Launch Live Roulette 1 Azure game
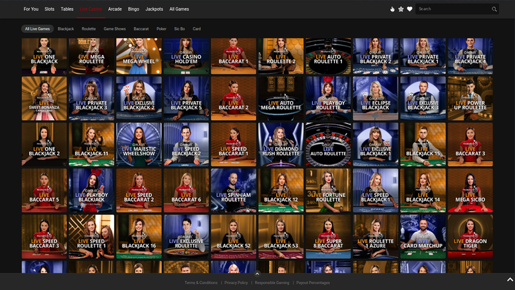 (x=376, y=236)
